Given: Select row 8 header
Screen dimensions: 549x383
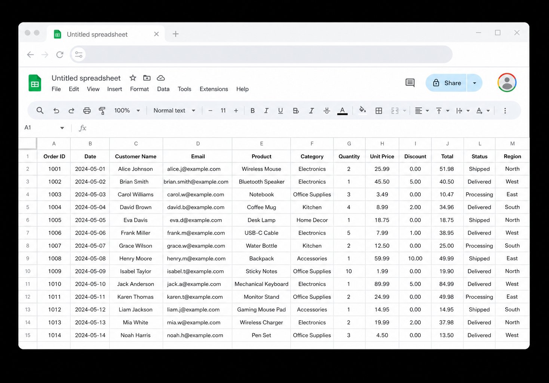Looking at the screenshot, I should [x=28, y=246].
